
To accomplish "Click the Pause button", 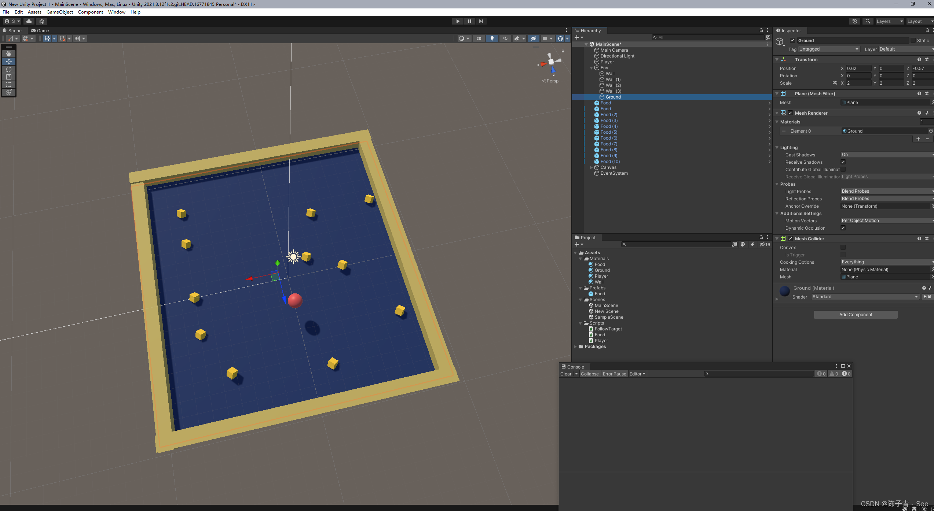I will coord(469,21).
